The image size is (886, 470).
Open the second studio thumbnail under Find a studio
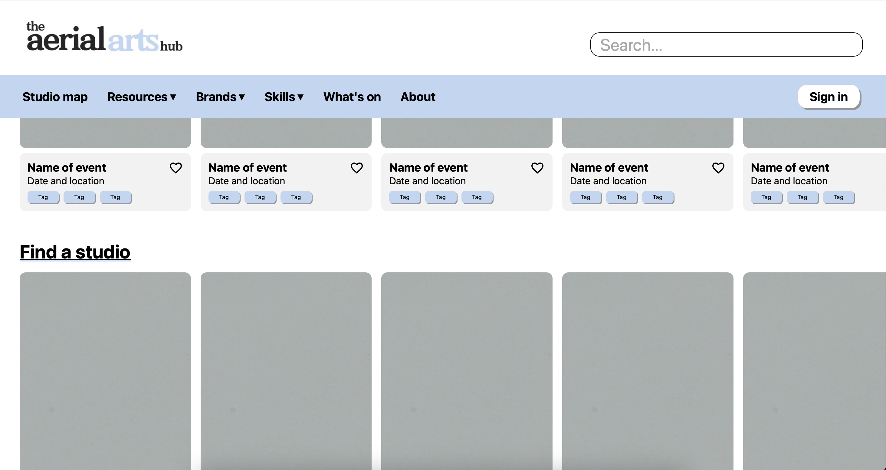(286, 371)
